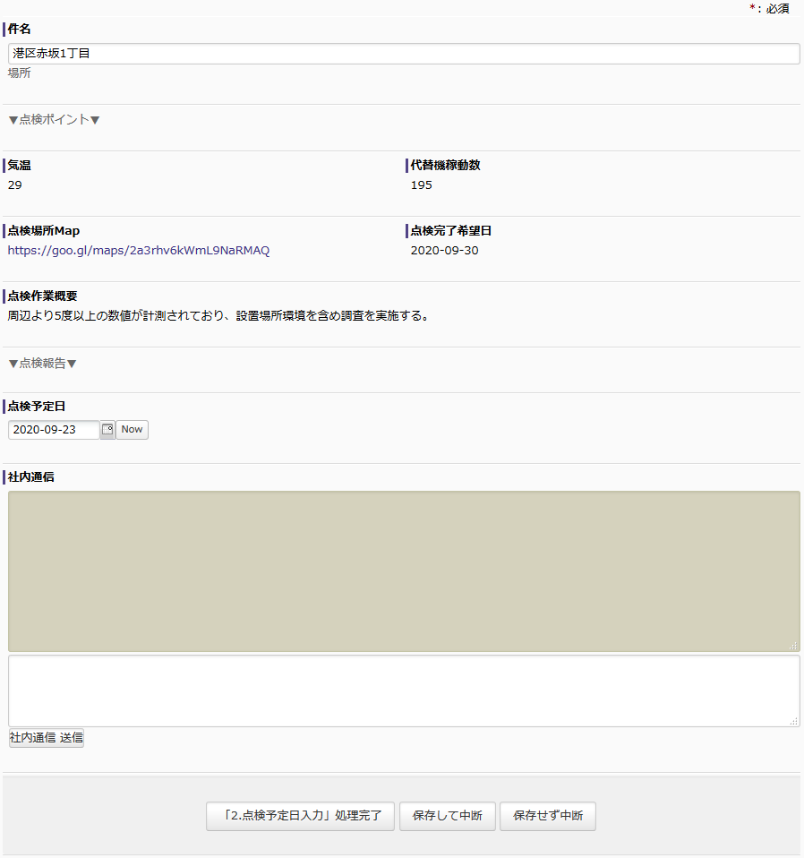Click the 代替機稼動数 value 195

point(421,185)
